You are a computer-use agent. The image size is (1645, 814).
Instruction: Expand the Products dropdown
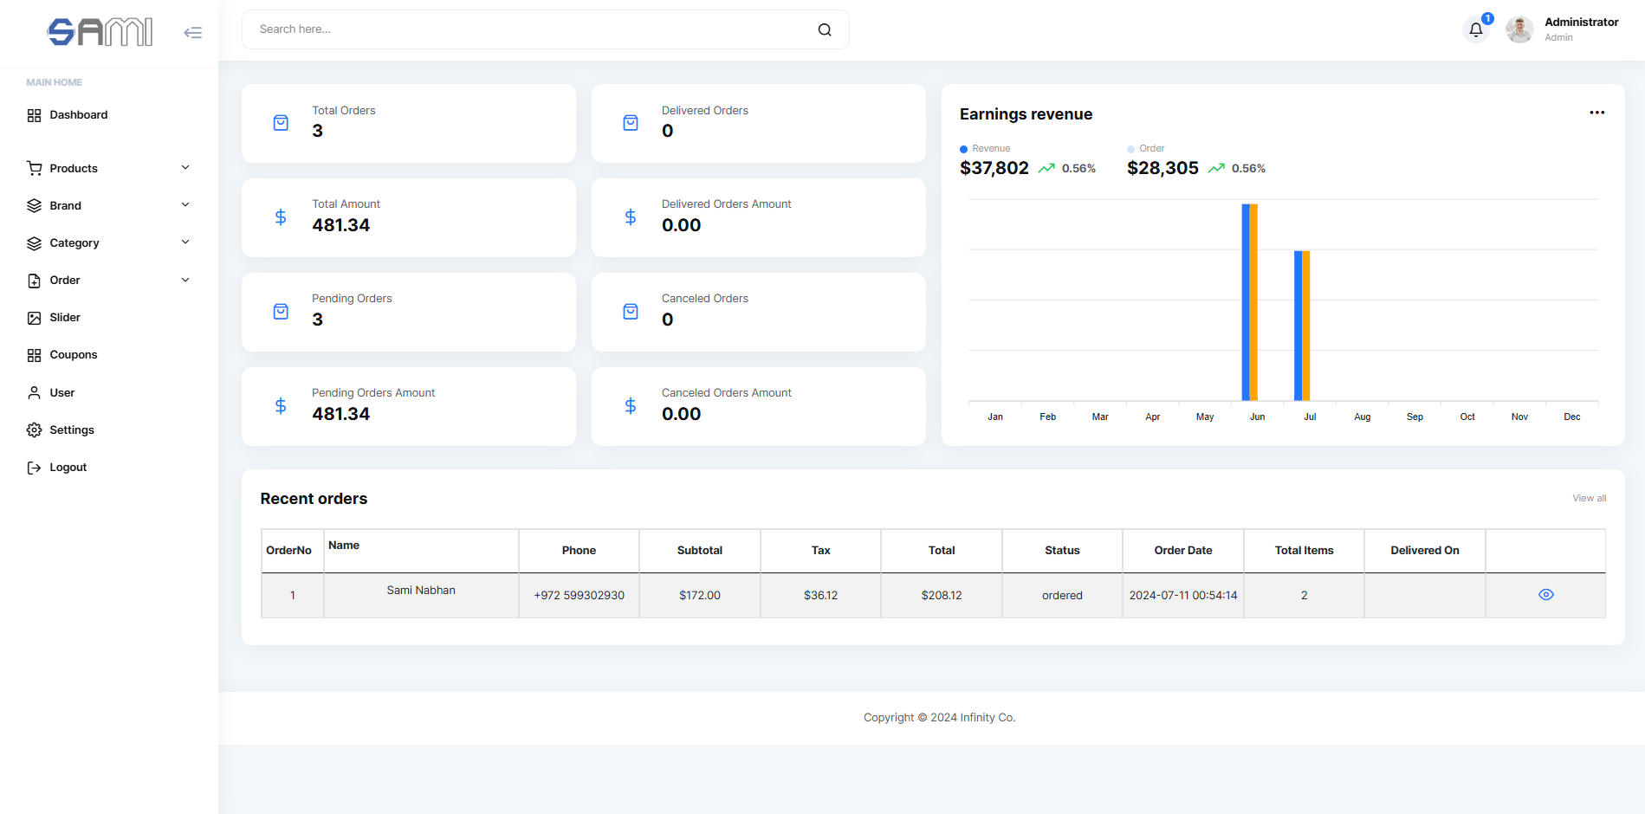tap(185, 167)
